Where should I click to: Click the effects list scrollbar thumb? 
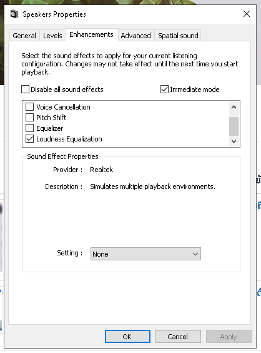(x=234, y=126)
